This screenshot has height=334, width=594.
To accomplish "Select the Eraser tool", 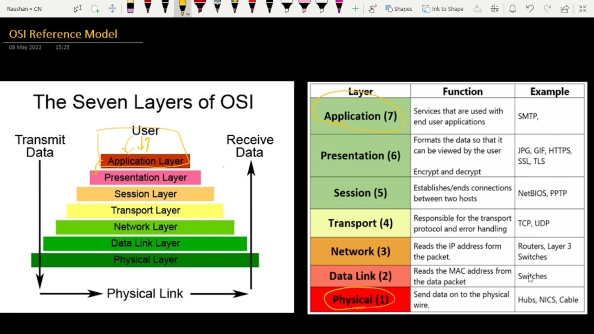I will (x=130, y=7).
